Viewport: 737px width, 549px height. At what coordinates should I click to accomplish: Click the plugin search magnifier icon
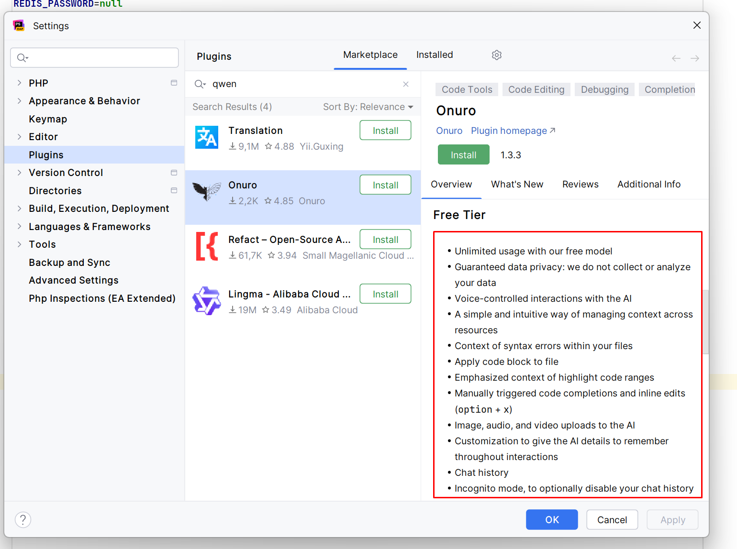[x=200, y=84]
